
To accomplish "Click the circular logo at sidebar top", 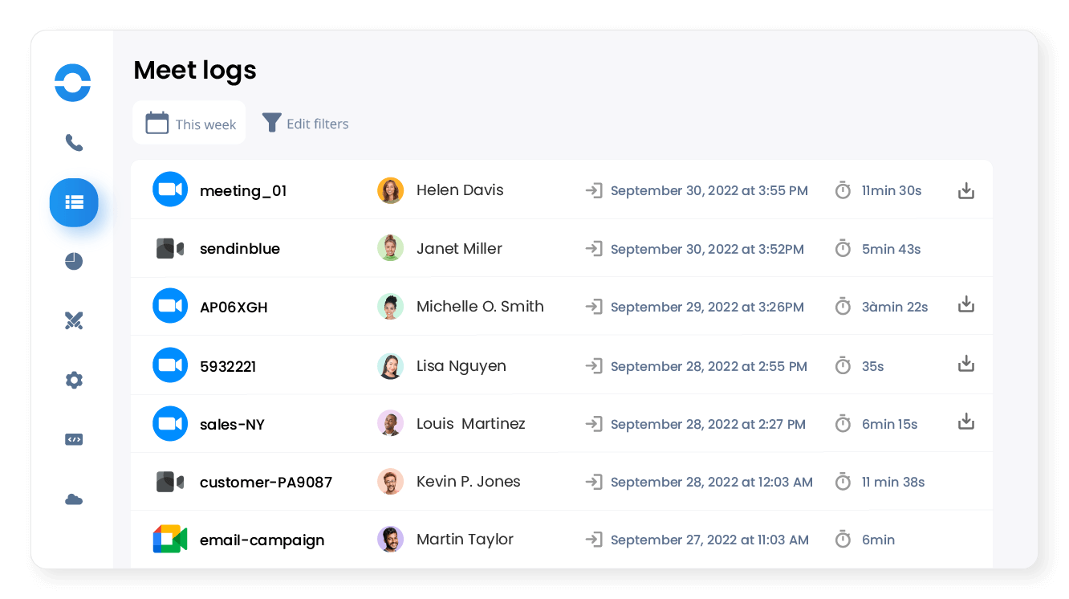I will click(x=72, y=83).
